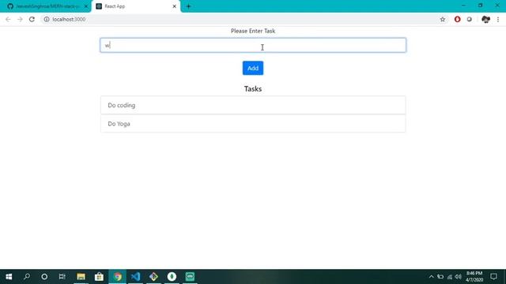Open Windows taskbar search
Screen dimensions: 506x284
[x=27, y=277]
